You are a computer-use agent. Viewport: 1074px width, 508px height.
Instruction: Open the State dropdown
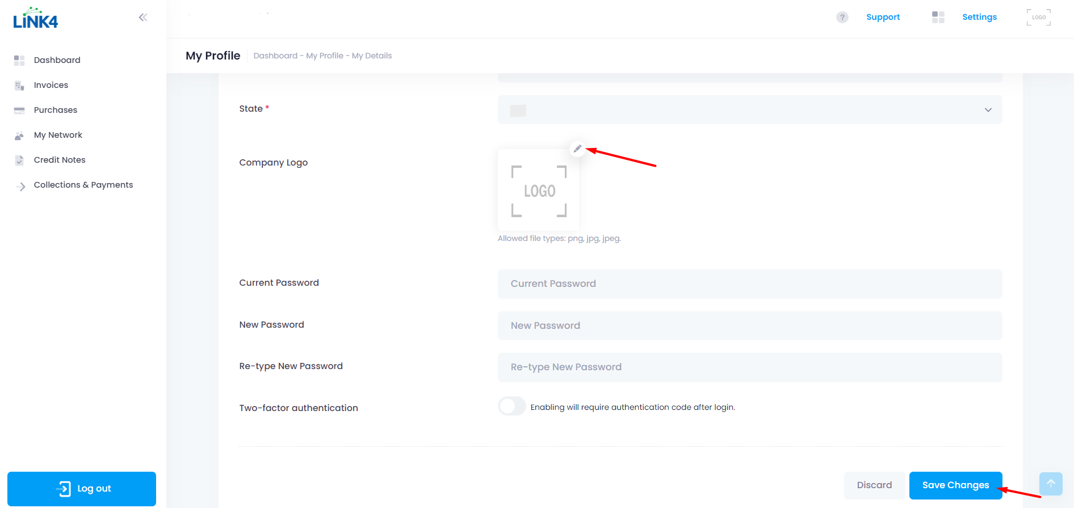point(750,109)
